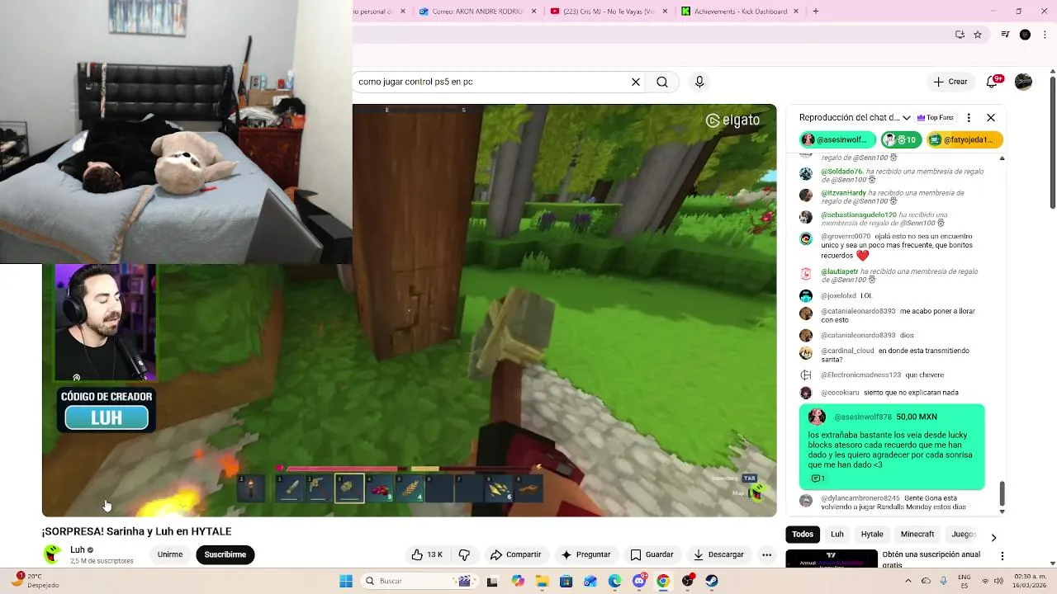Click the Luh channel avatar
This screenshot has height=594, width=1057.
click(x=53, y=554)
